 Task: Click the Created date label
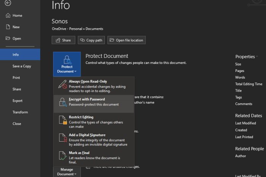coord(241,130)
